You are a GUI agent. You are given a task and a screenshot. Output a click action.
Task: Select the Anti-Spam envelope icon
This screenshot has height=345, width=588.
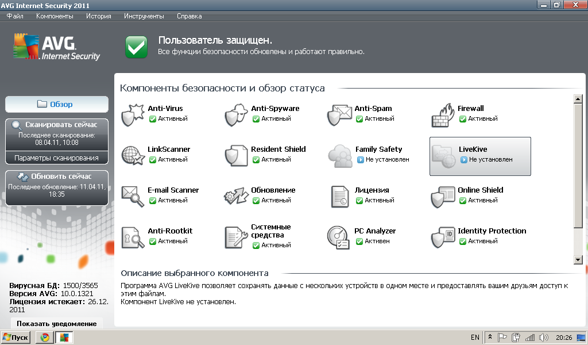point(339,115)
